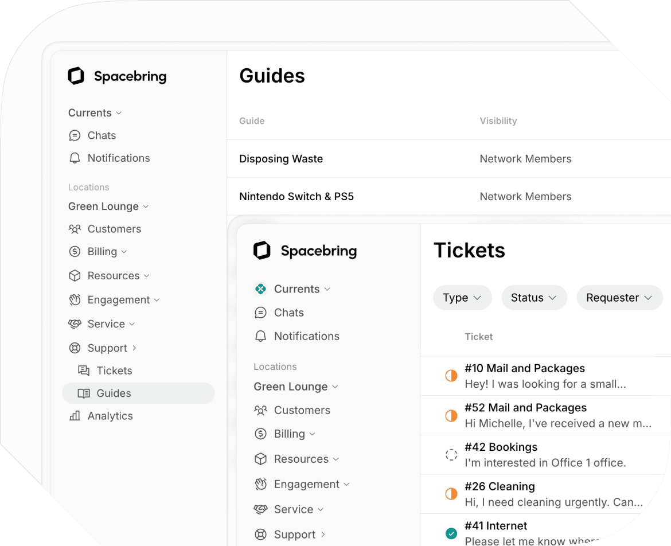This screenshot has height=546, width=671.
Task: Select the Engagement icon in the sidebar
Action: pos(75,299)
